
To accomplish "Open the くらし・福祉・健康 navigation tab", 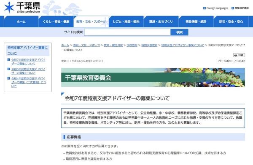I will pos(56,21).
